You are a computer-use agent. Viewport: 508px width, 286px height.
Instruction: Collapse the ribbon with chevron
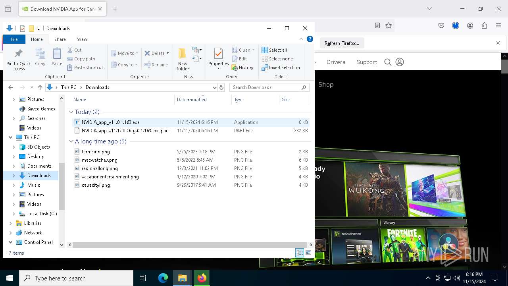coord(301,39)
